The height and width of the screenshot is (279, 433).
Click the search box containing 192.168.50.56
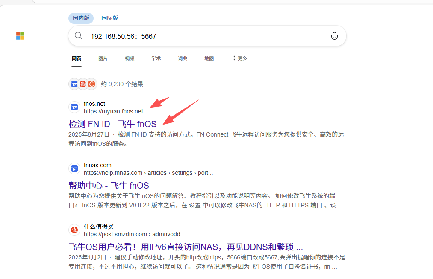point(207,36)
